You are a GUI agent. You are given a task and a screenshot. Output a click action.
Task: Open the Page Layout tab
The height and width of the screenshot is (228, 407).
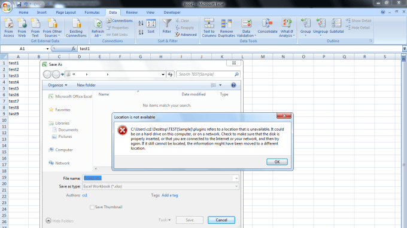pos(66,12)
